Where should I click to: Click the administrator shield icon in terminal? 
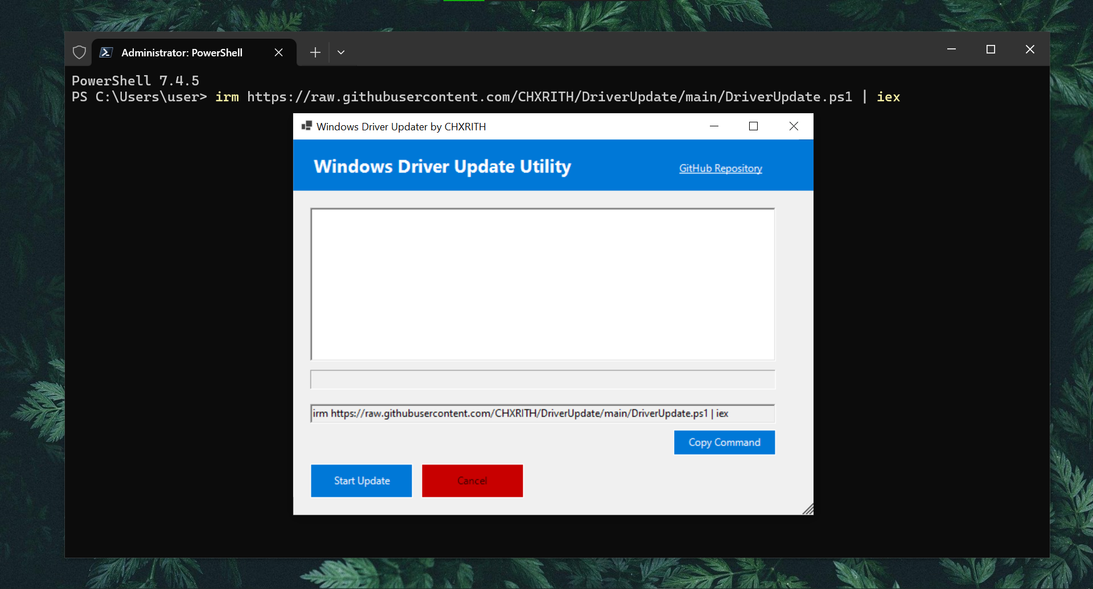(80, 52)
